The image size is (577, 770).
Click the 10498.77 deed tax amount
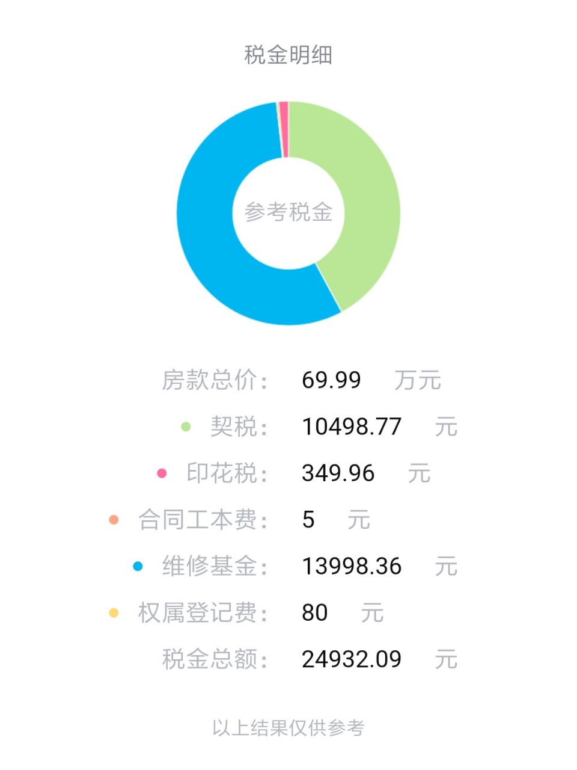pos(352,427)
